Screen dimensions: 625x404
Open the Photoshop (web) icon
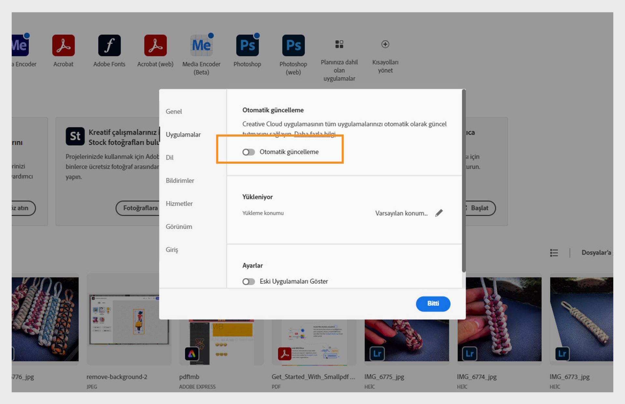293,46
